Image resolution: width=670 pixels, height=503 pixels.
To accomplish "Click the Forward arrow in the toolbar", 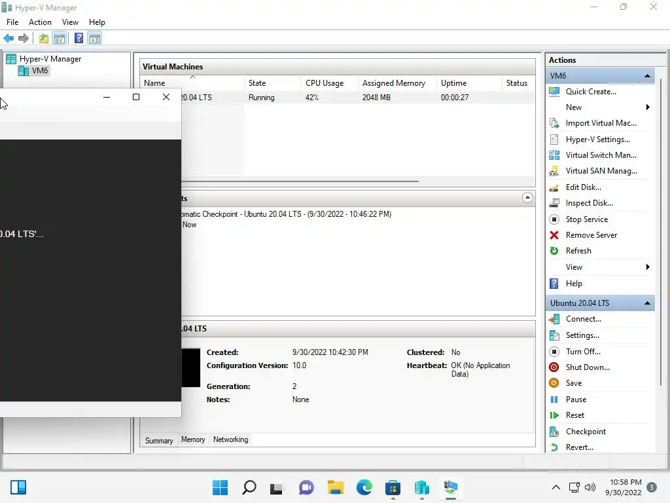I will click(x=24, y=39).
